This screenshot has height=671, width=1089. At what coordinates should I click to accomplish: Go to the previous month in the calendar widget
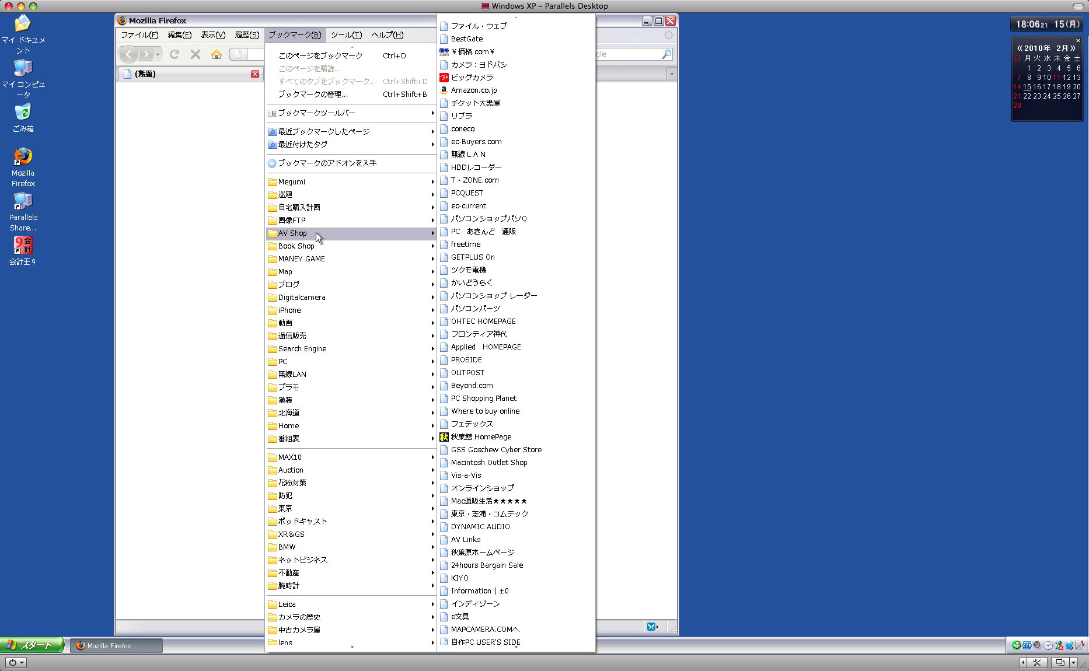click(x=1019, y=48)
